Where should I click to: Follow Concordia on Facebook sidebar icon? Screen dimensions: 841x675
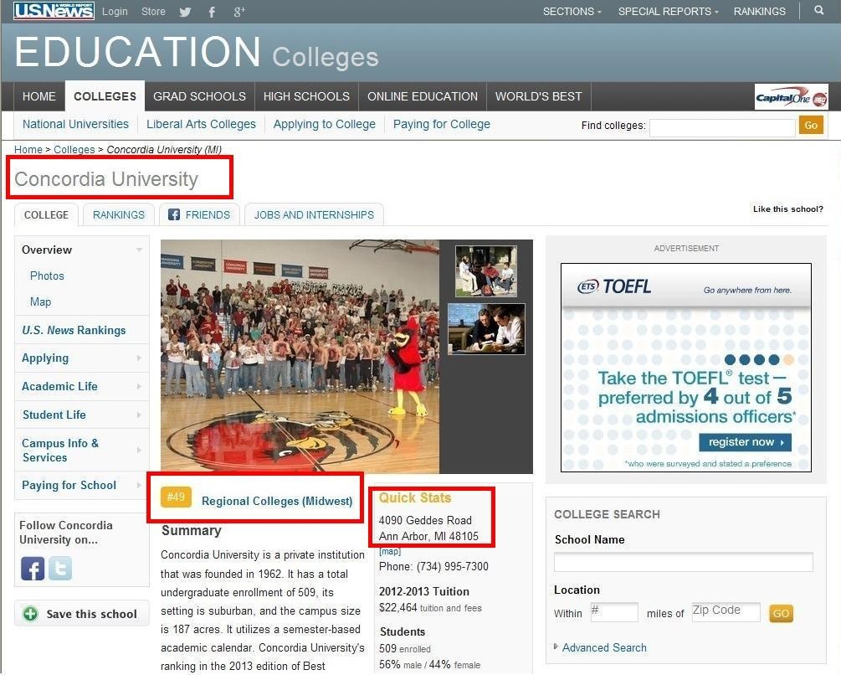tap(33, 569)
